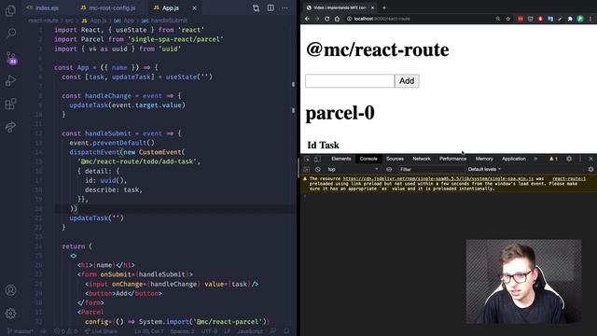
Task: Toggle the console sidebar
Action: pyautogui.click(x=307, y=170)
